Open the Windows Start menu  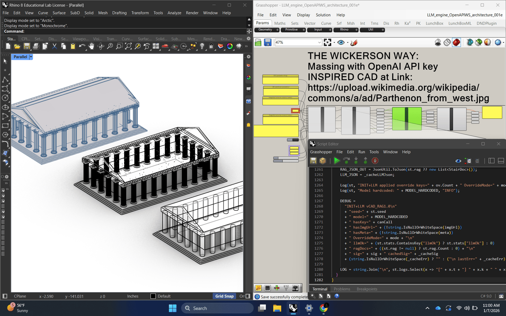point(173,308)
